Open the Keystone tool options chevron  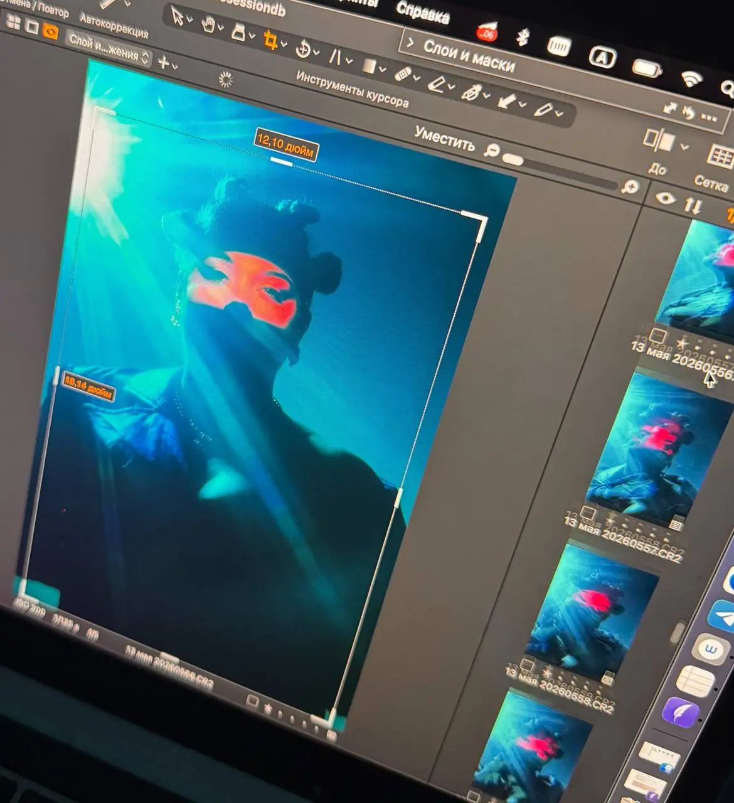348,61
